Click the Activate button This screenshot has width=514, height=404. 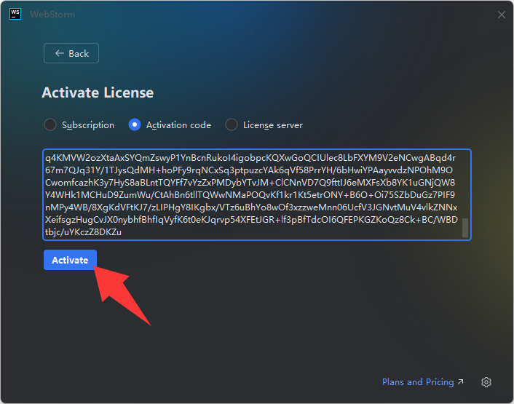click(x=70, y=260)
